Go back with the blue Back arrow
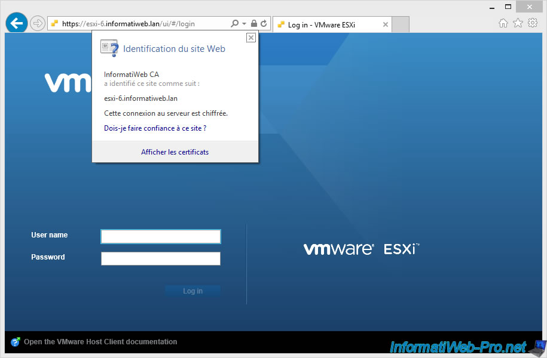This screenshot has width=547, height=358. (x=16, y=23)
